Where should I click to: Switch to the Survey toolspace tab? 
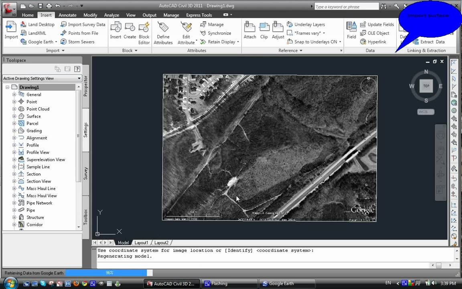coord(86,173)
